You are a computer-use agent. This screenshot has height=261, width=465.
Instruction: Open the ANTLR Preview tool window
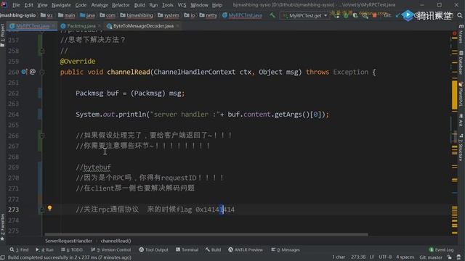(x=246, y=249)
